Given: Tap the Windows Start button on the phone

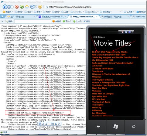Looking at the screenshot, I should pyautogui.click(x=116, y=126).
